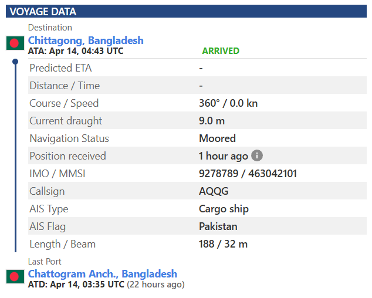372x298 pixels.
Task: Open the Chattogram Anch., Bangladesh port link
Action: click(x=103, y=274)
